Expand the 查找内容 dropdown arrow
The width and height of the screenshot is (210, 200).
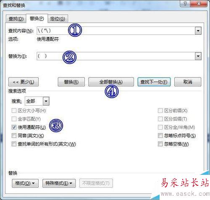click(x=198, y=31)
